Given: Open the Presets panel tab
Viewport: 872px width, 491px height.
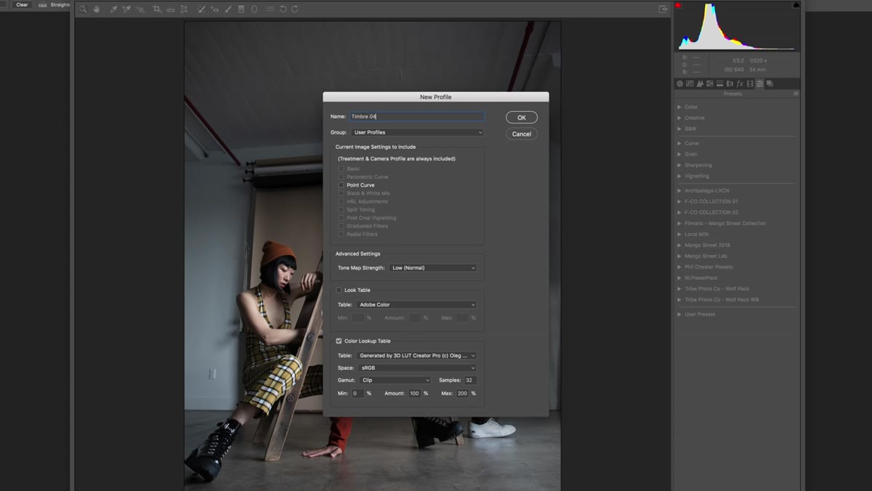Looking at the screenshot, I should click(x=759, y=84).
